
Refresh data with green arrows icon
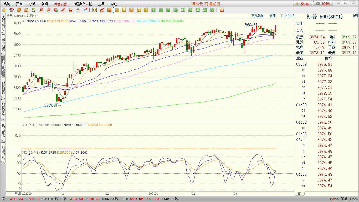tap(34, 10)
